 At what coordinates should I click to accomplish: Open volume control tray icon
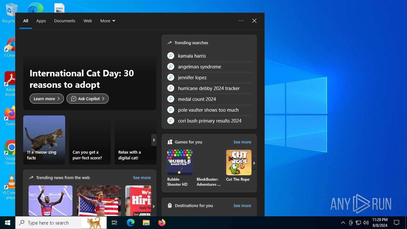point(366,223)
